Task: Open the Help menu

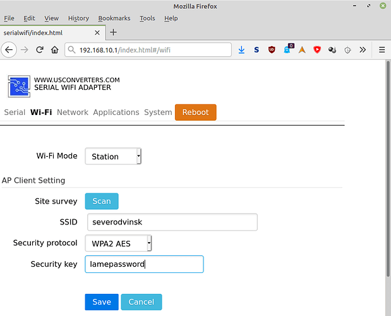Action: [x=171, y=18]
